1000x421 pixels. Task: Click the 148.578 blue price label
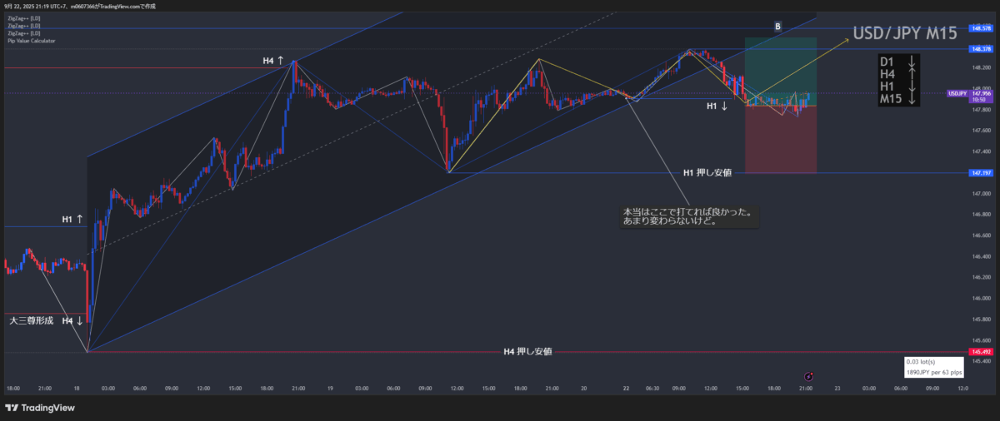(x=980, y=28)
